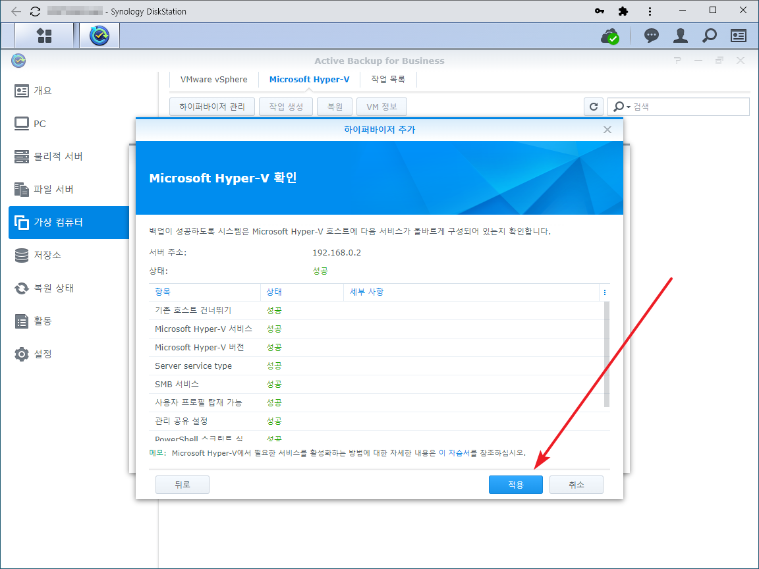Click the 취소 cancel button
The width and height of the screenshot is (759, 569).
coord(576,484)
